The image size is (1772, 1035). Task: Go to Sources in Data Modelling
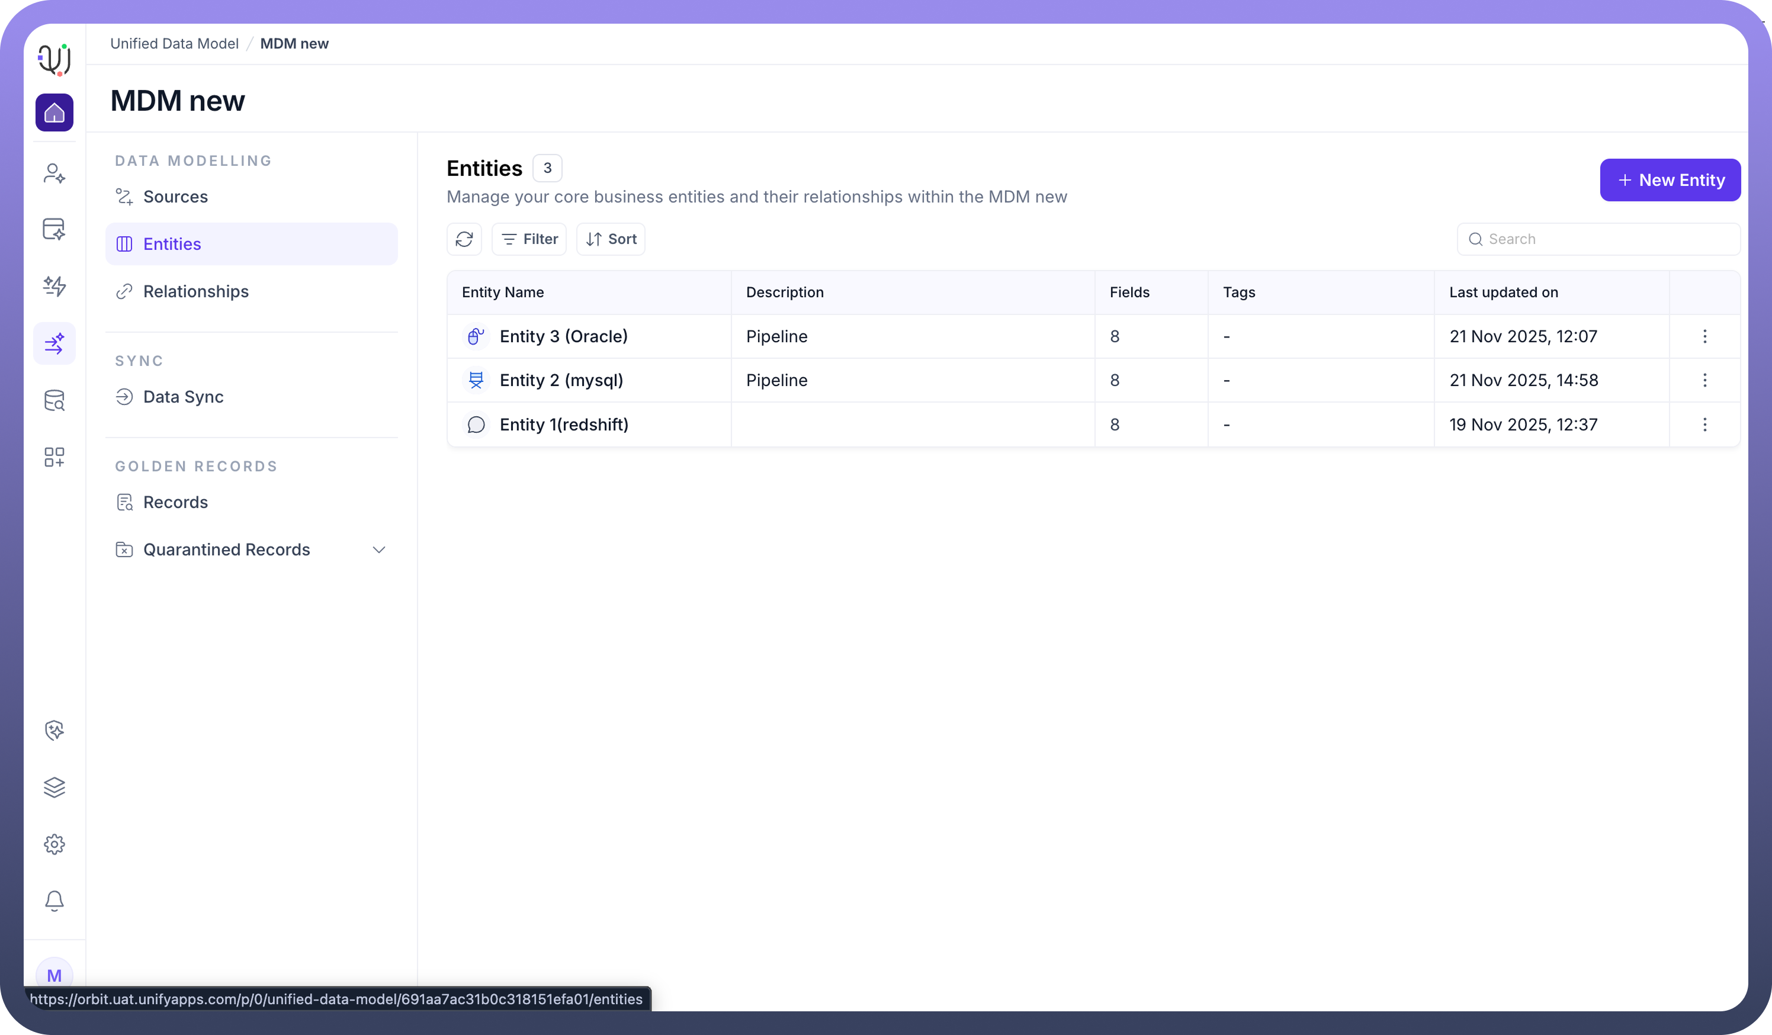click(175, 197)
